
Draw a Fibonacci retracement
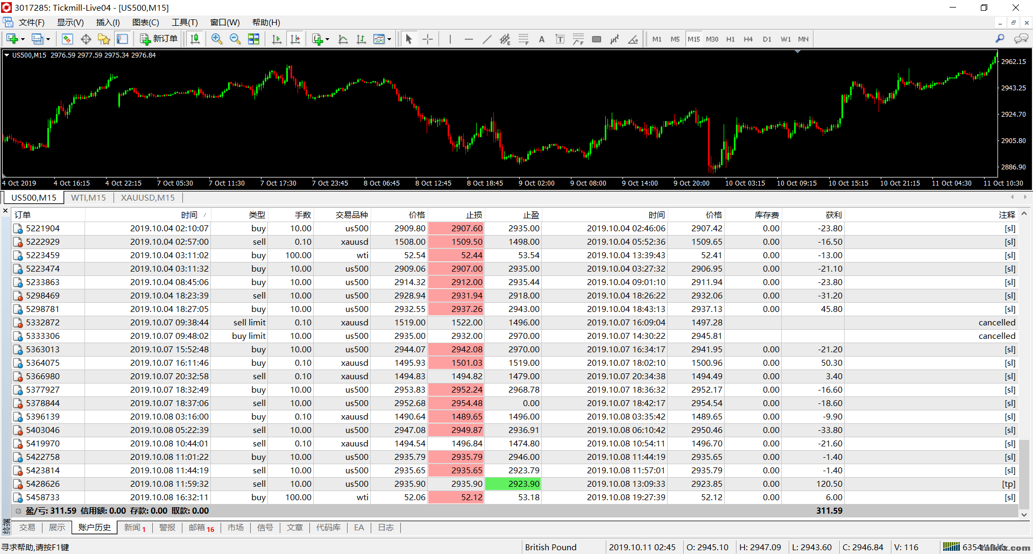[523, 39]
